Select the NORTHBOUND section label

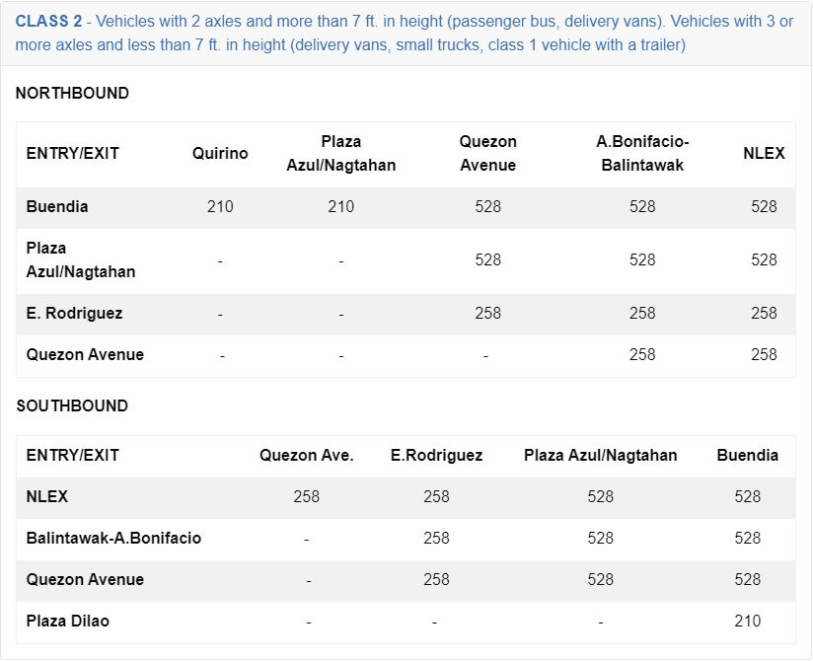click(x=72, y=93)
